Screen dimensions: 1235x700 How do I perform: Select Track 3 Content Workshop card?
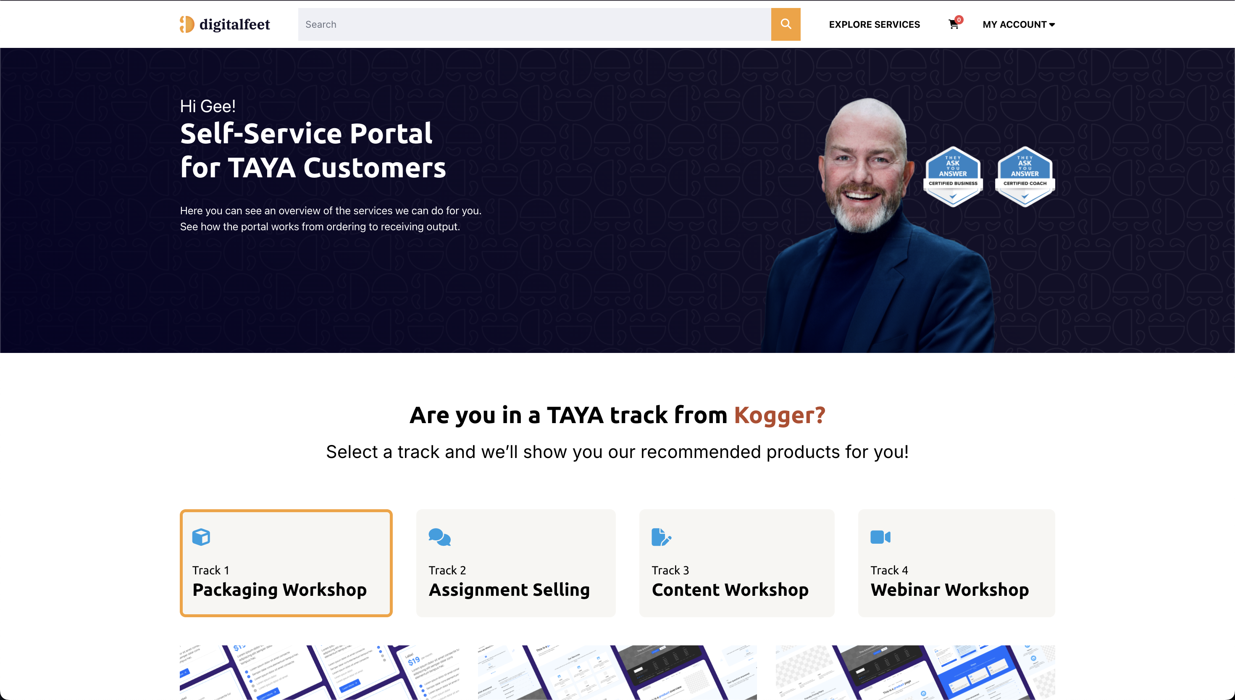(x=737, y=563)
